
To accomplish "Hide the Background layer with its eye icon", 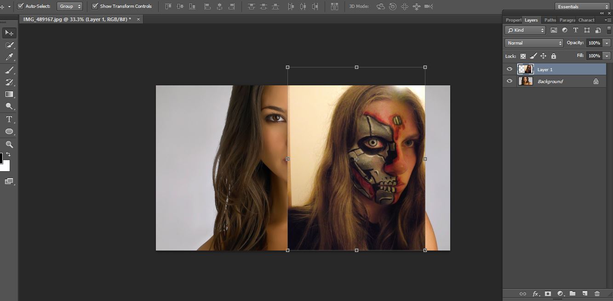I will pyautogui.click(x=509, y=81).
